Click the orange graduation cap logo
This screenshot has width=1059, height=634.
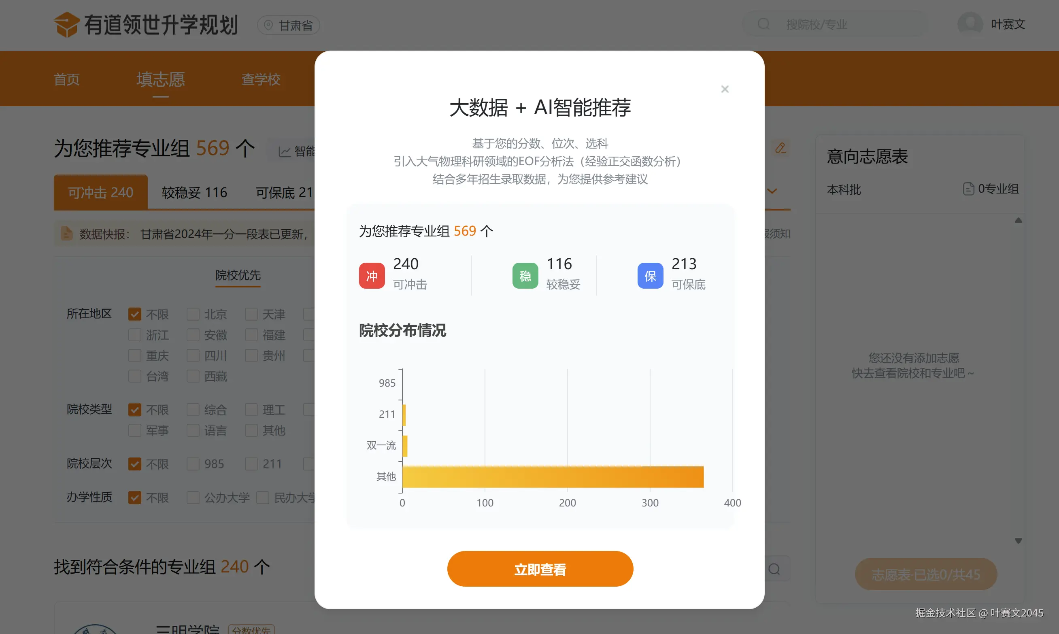[x=66, y=25]
